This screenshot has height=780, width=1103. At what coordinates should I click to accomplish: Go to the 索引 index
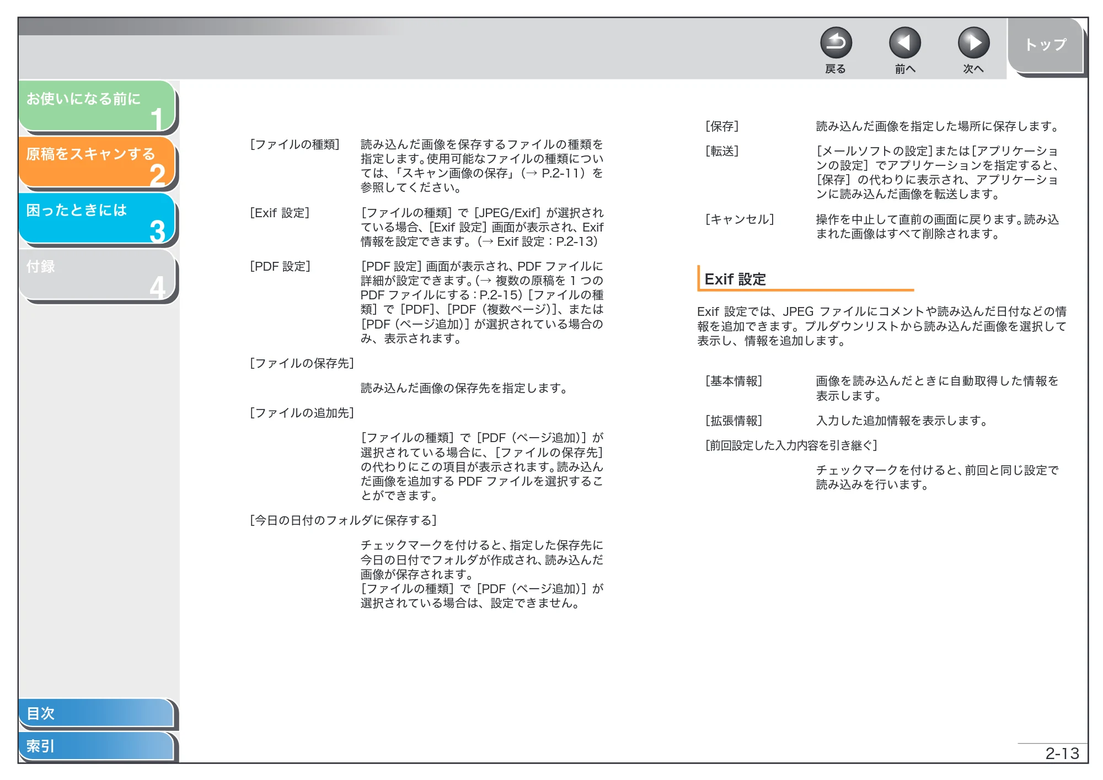click(97, 746)
